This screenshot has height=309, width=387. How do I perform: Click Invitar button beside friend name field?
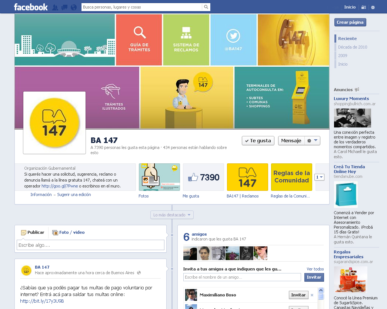click(x=314, y=277)
